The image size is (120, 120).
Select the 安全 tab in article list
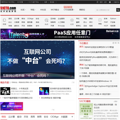46,117
